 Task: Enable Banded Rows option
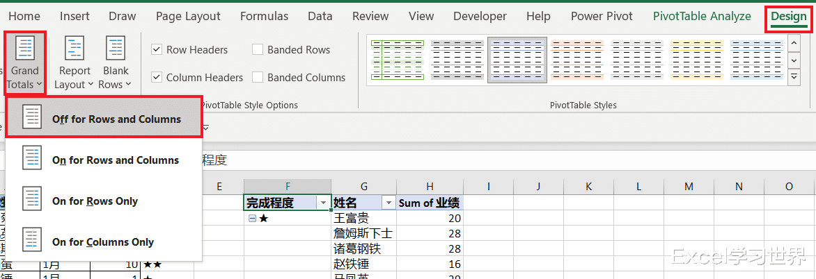[258, 50]
